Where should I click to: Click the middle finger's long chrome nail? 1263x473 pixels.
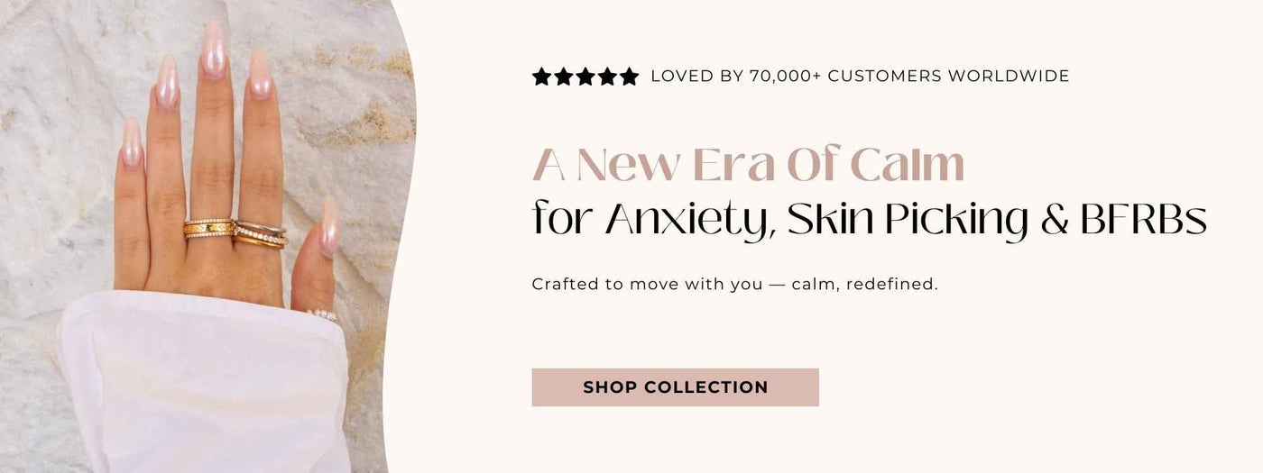[x=214, y=50]
